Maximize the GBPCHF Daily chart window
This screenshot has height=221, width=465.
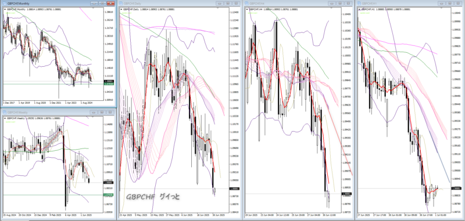click(x=228, y=3)
